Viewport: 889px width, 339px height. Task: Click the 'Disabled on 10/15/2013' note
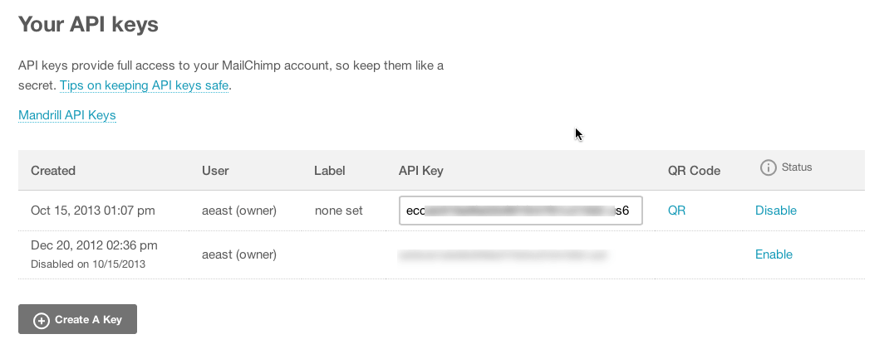pos(88,264)
